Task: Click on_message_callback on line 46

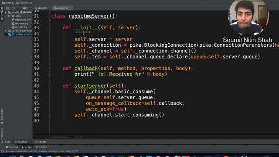Action: [x=113, y=103]
